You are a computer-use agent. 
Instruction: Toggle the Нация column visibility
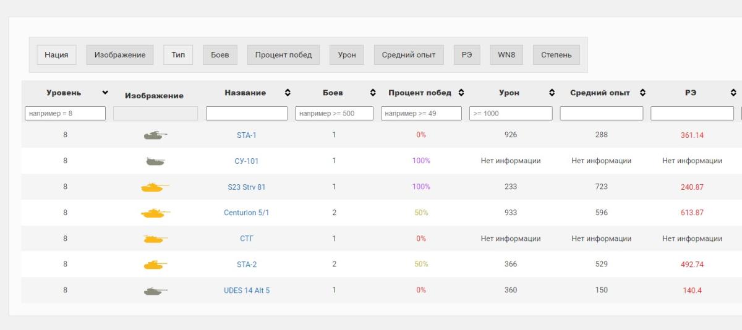pos(56,55)
